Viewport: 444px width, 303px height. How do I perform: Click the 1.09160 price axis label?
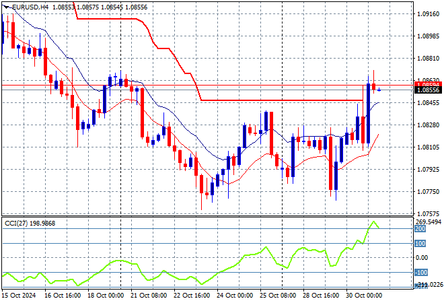(427, 13)
